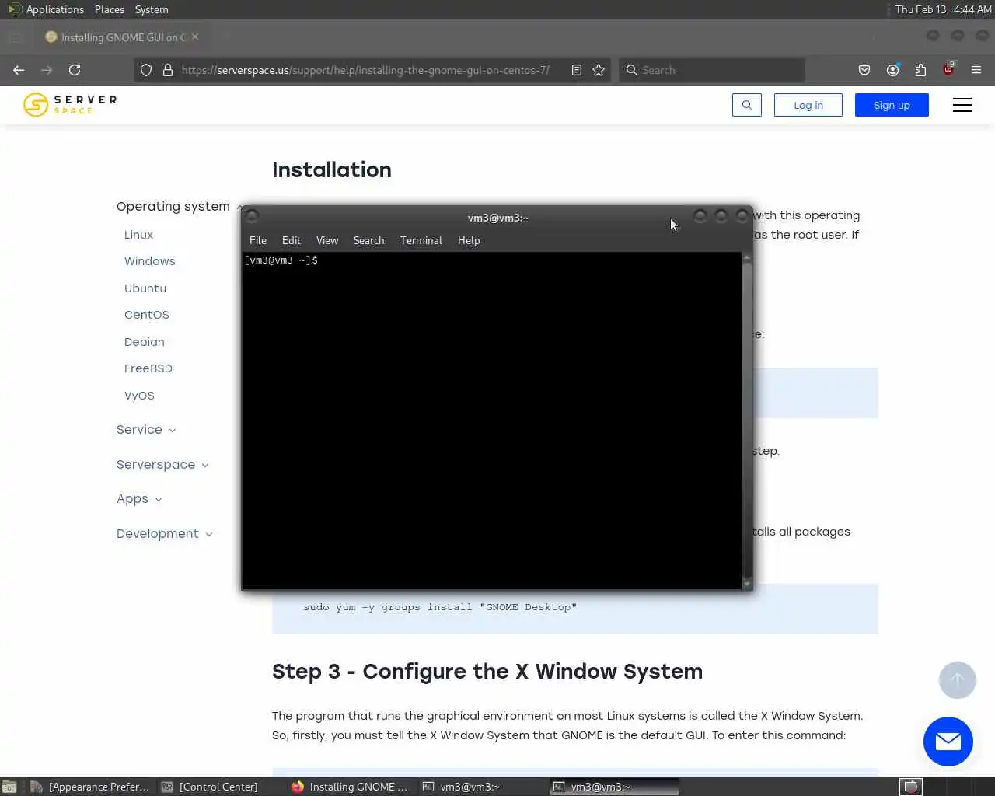Click the terminal vertical scrollbar
The height and width of the screenshot is (796, 995).
pos(747,420)
